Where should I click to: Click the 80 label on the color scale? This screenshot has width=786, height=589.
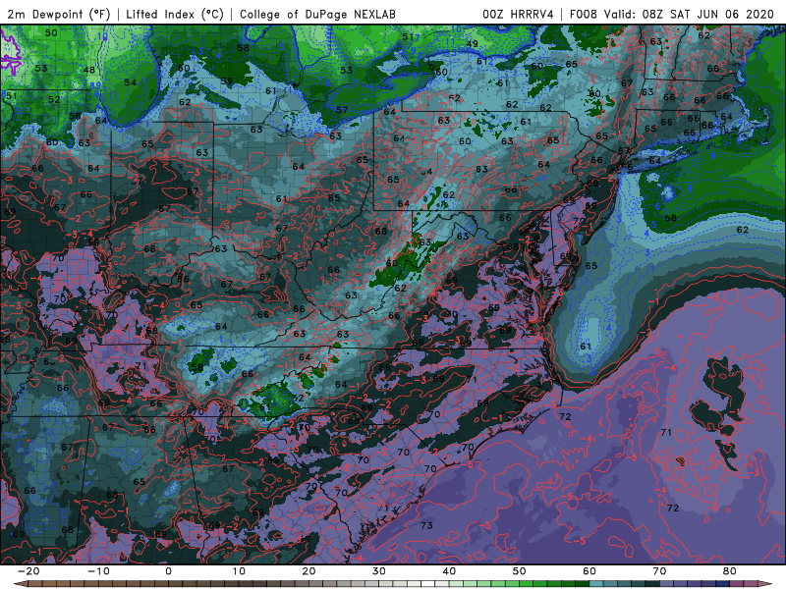(730, 571)
